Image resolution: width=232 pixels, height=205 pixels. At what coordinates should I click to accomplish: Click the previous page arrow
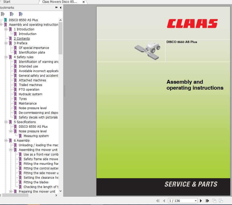pos(164,201)
